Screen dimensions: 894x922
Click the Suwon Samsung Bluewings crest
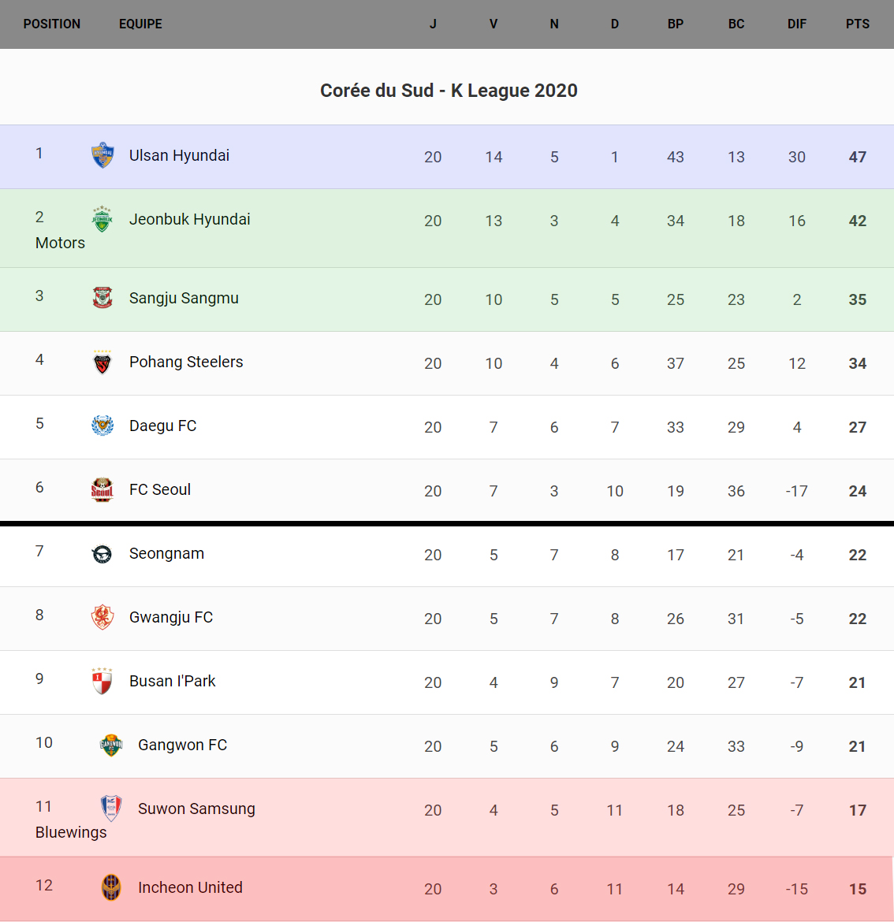111,809
